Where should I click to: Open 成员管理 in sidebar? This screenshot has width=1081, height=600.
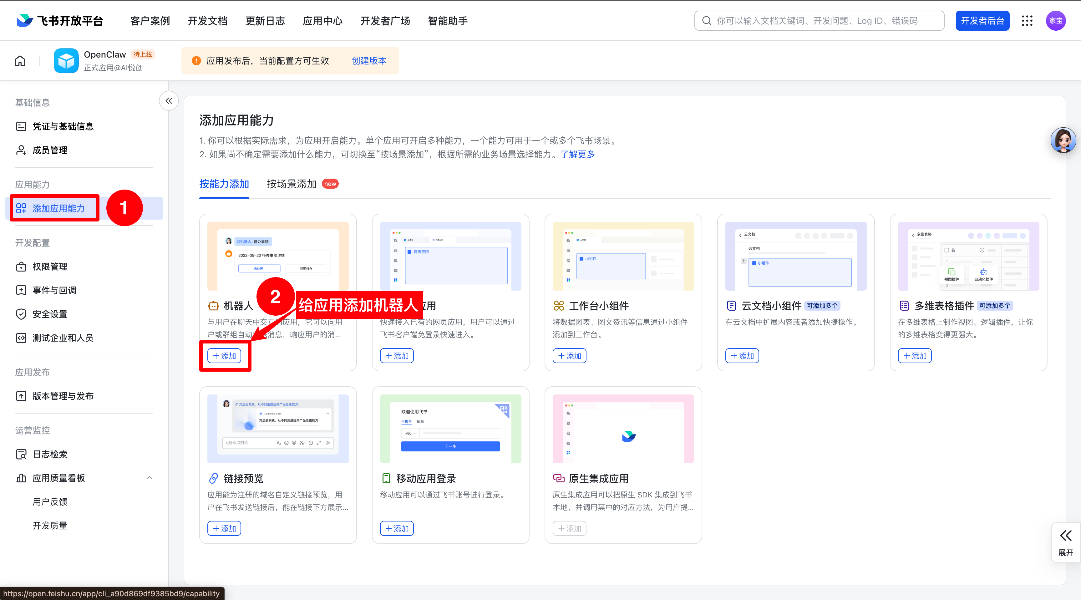[x=50, y=150]
